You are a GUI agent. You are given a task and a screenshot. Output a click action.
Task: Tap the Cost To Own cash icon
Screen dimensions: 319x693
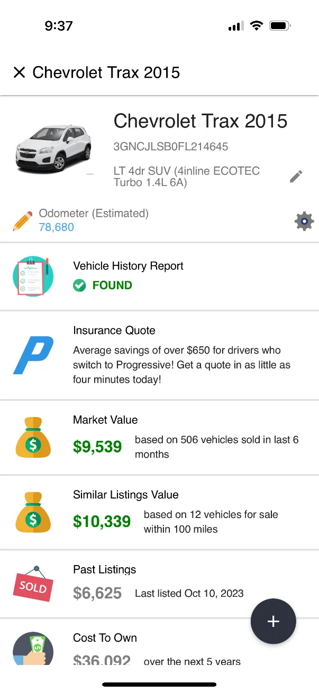click(x=33, y=649)
